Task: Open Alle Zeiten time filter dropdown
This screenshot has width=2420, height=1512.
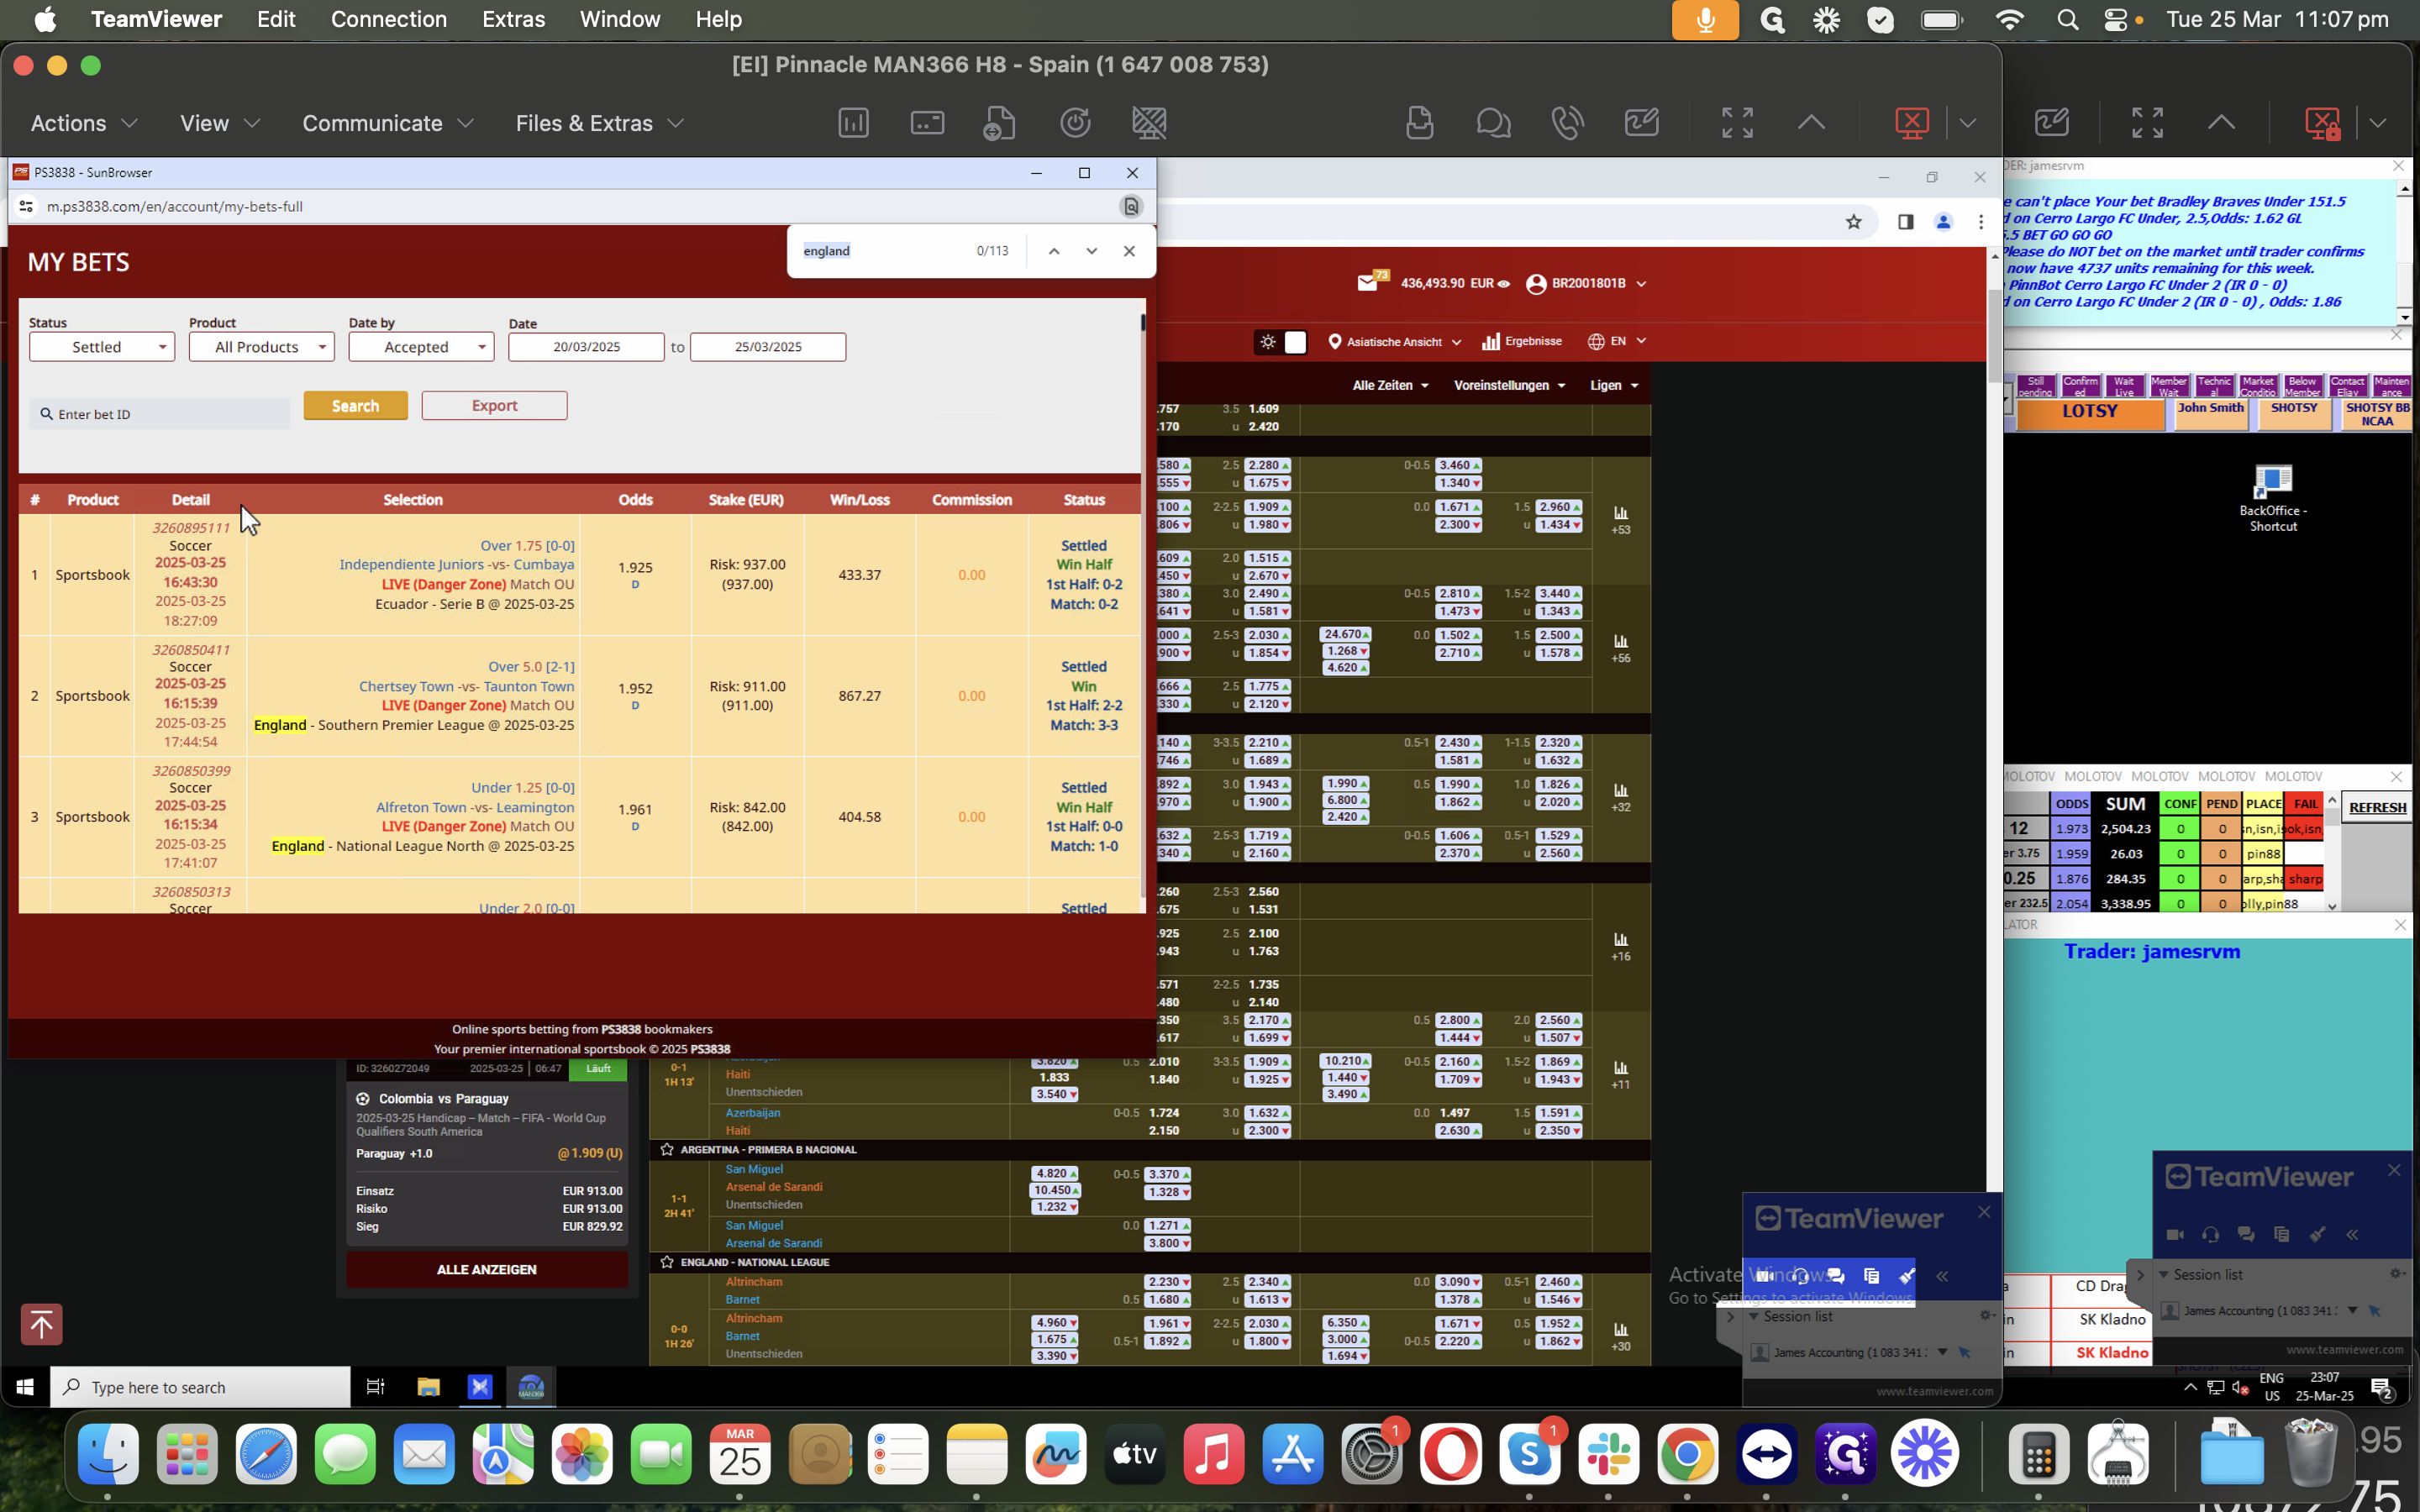Action: [x=1390, y=385]
